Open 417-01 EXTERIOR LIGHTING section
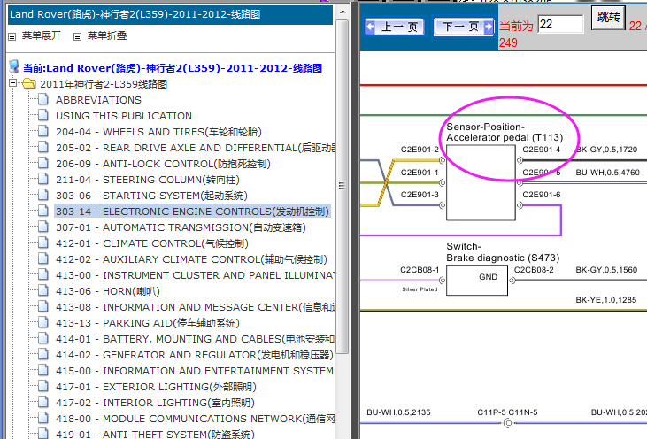 [156, 387]
